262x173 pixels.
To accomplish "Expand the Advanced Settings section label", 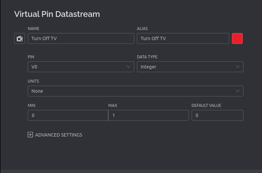I will (x=59, y=135).
